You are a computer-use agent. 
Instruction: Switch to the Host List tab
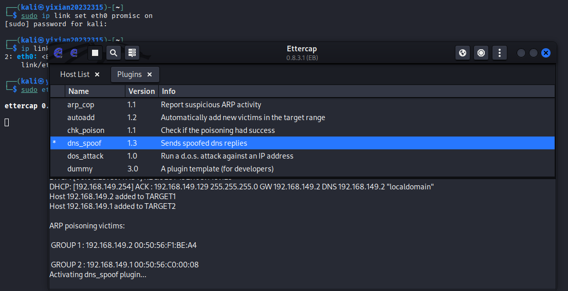75,74
